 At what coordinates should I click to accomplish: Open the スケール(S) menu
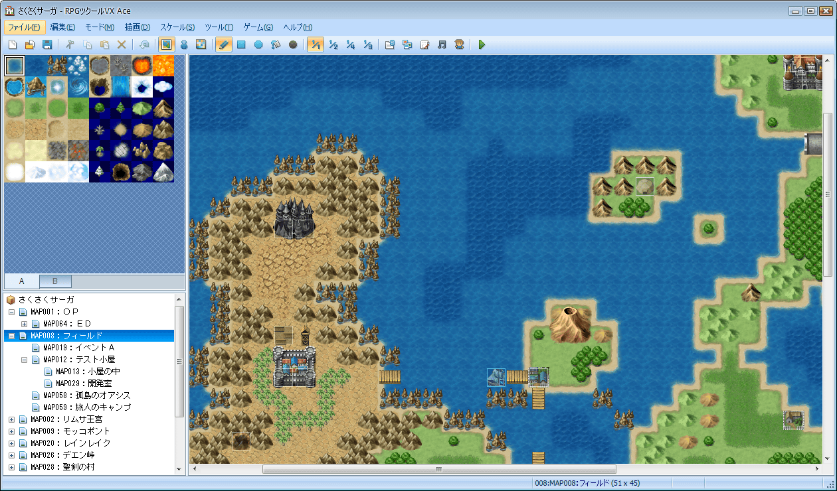[x=177, y=27]
